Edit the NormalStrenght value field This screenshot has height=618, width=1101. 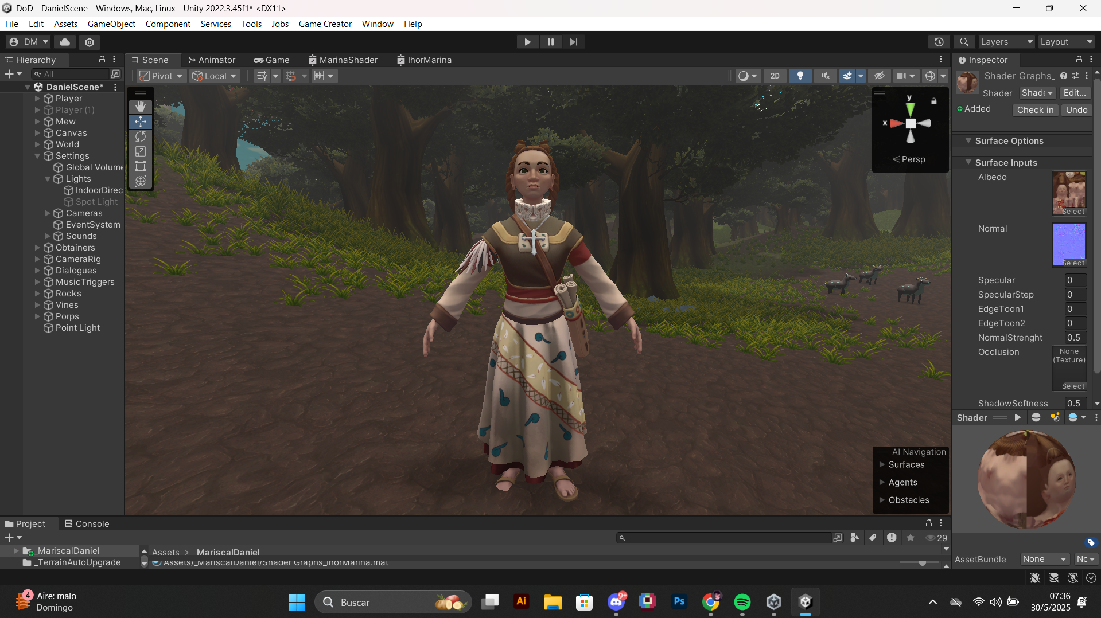click(x=1075, y=338)
